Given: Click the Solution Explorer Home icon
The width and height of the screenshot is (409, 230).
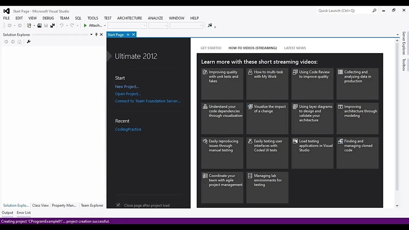Looking at the screenshot, I should coord(19,42).
